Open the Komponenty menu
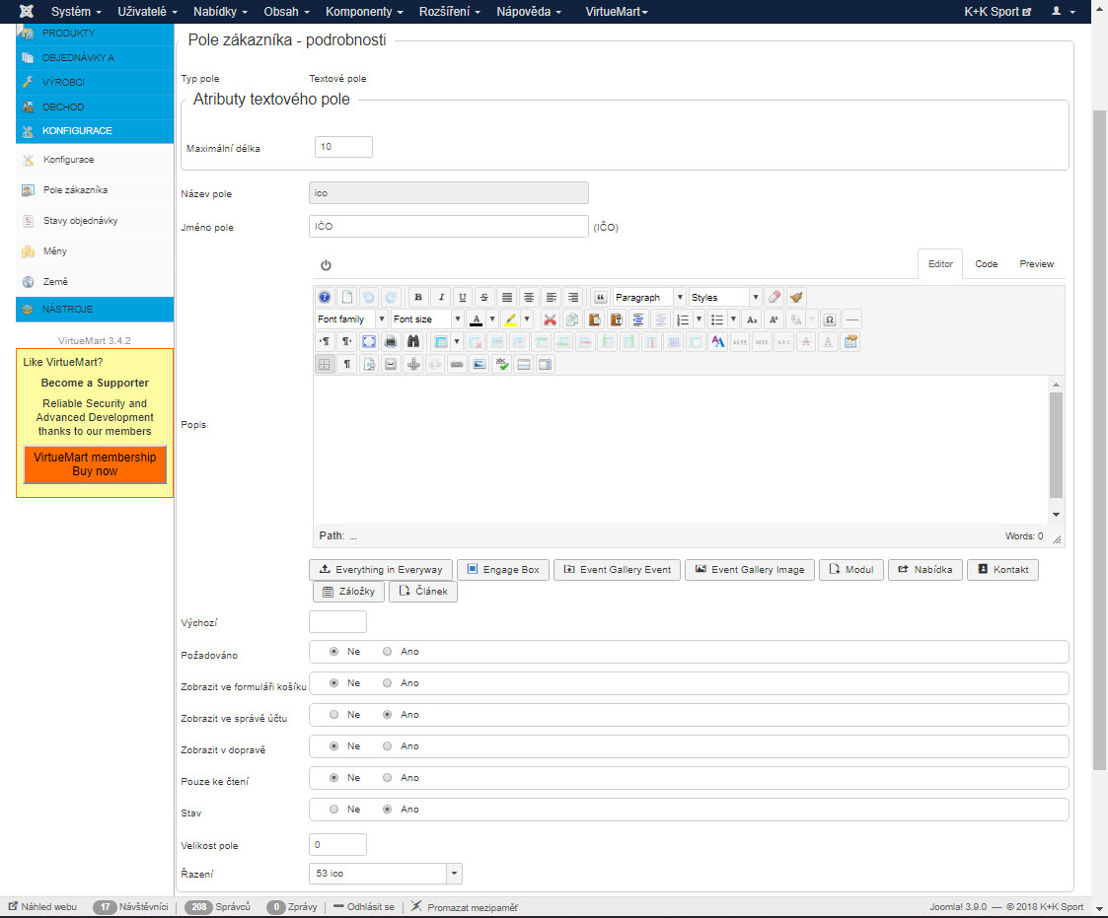 [364, 12]
